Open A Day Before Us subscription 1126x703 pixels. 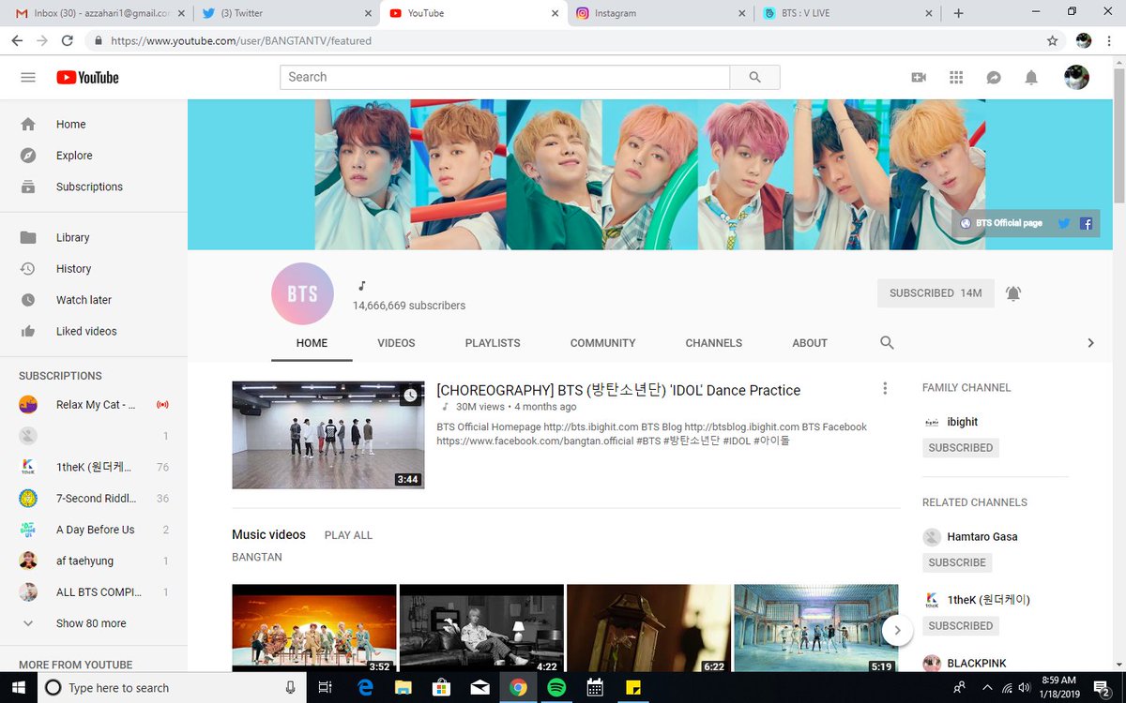[x=94, y=530]
